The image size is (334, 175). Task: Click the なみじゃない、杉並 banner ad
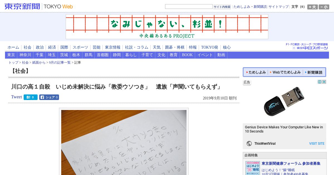167,27
